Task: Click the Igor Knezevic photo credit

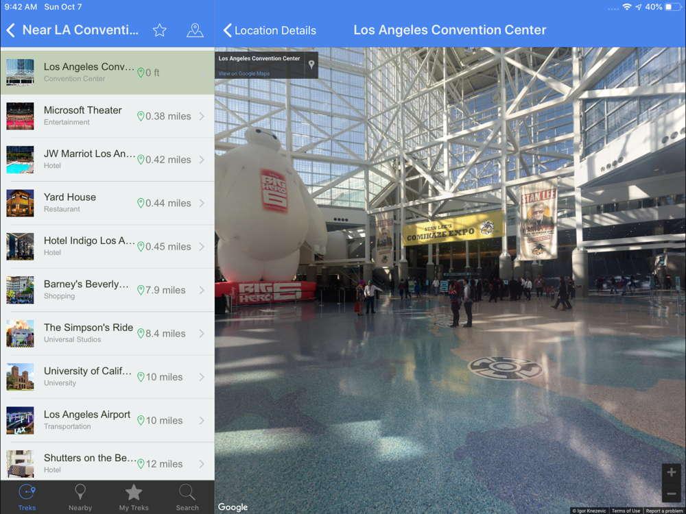Action: tap(589, 511)
